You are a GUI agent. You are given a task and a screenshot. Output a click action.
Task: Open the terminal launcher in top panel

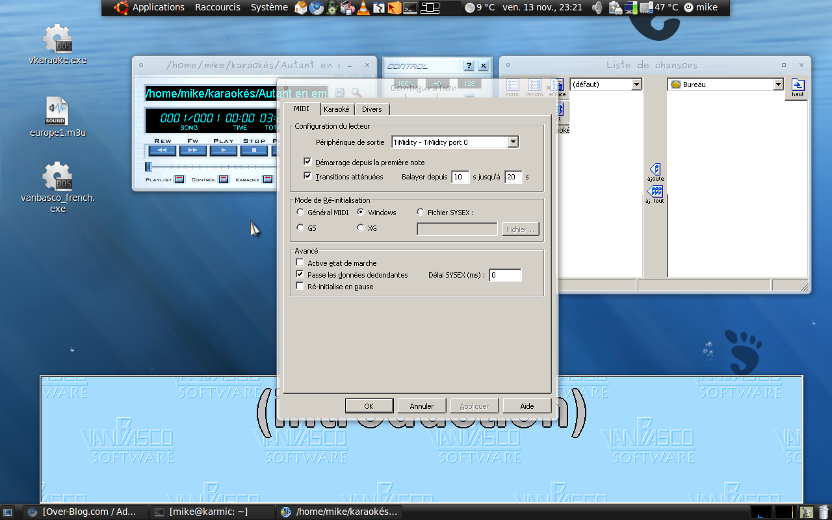pyautogui.click(x=410, y=8)
